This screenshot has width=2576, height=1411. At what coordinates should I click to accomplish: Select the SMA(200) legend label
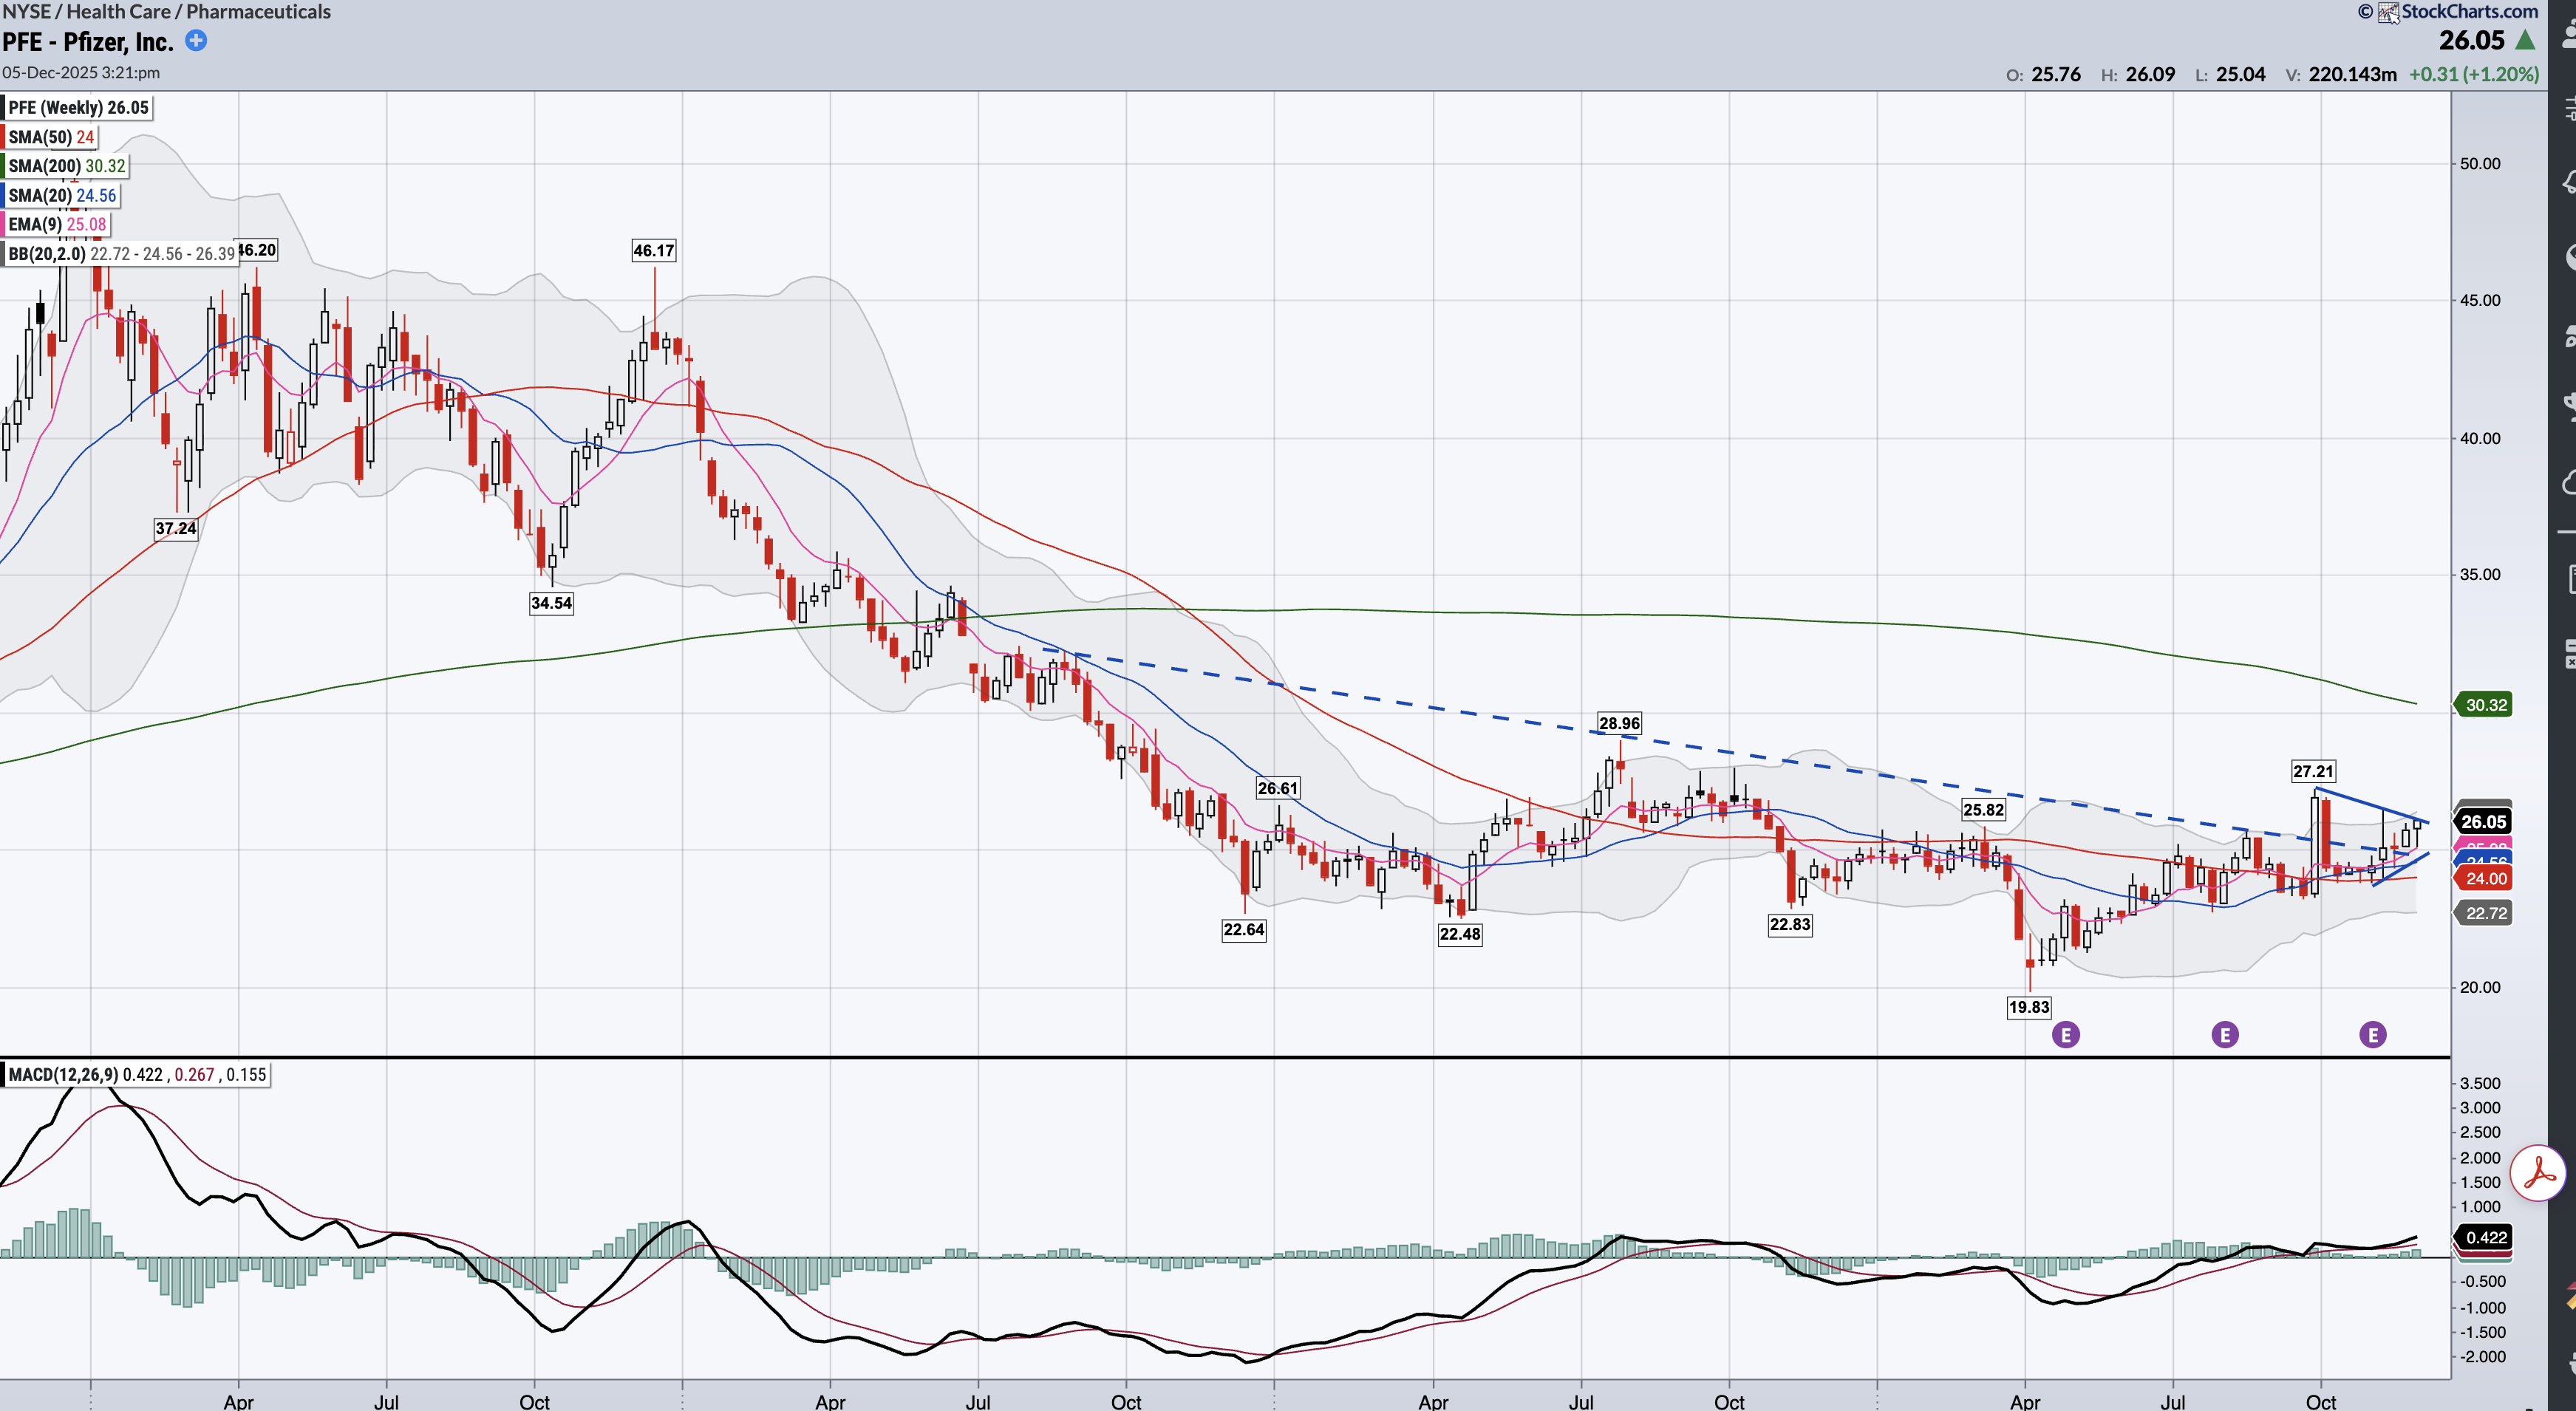click(x=66, y=166)
